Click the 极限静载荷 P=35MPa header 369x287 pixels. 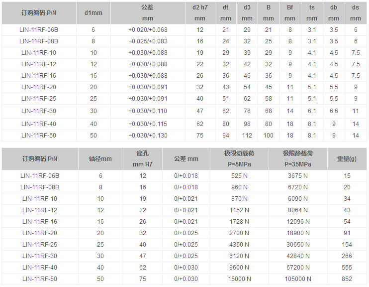298,159
